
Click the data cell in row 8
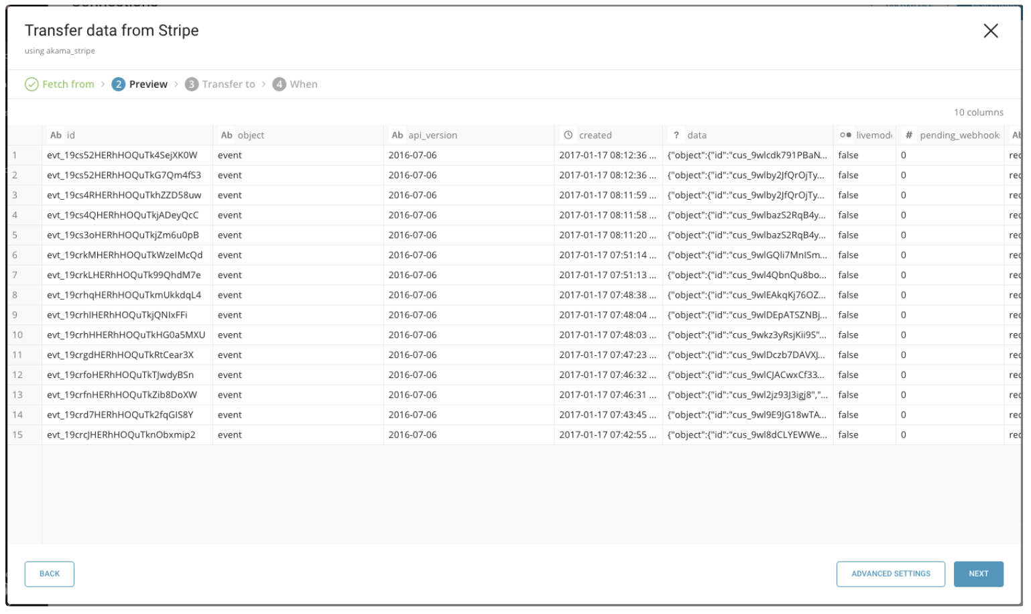pos(746,295)
